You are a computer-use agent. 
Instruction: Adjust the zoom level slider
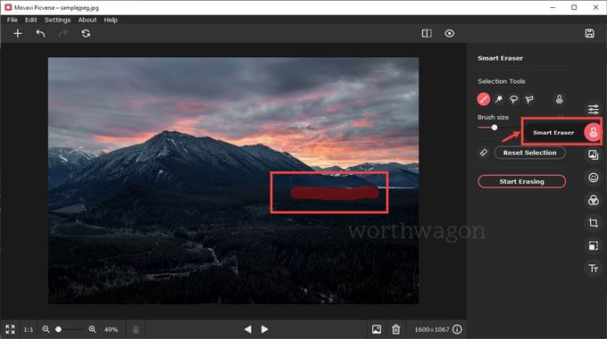click(58, 329)
